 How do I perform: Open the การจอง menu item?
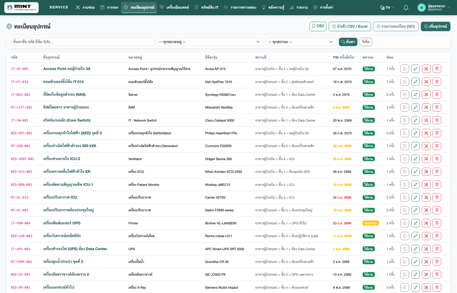click(109, 7)
